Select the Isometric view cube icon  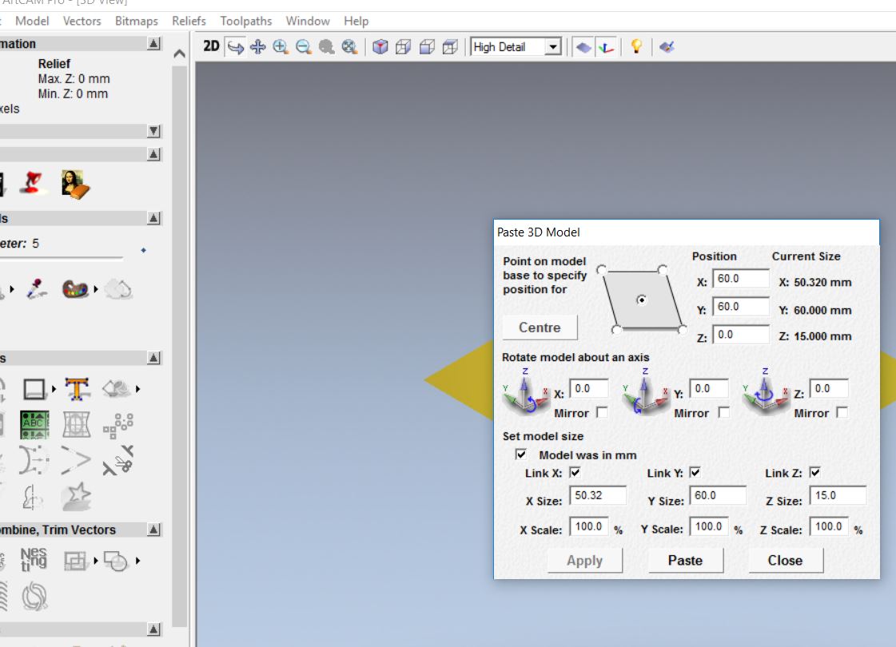click(x=380, y=47)
